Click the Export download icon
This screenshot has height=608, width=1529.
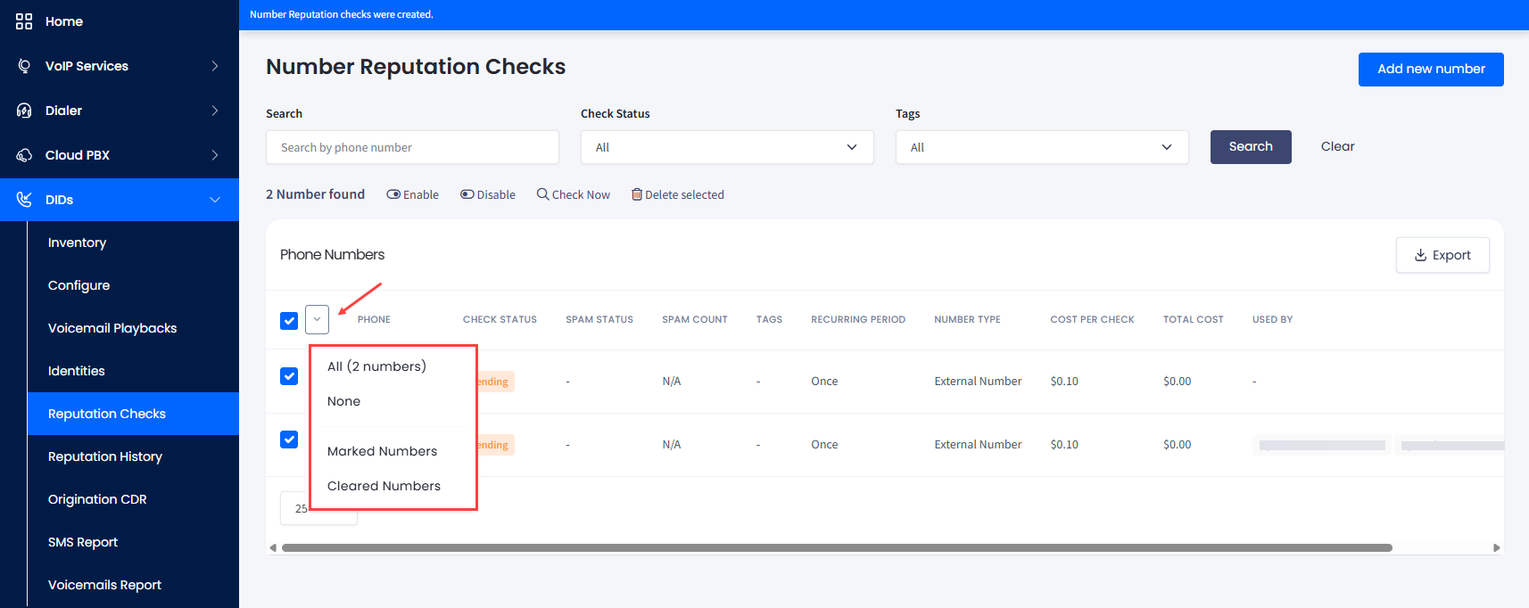(x=1421, y=255)
